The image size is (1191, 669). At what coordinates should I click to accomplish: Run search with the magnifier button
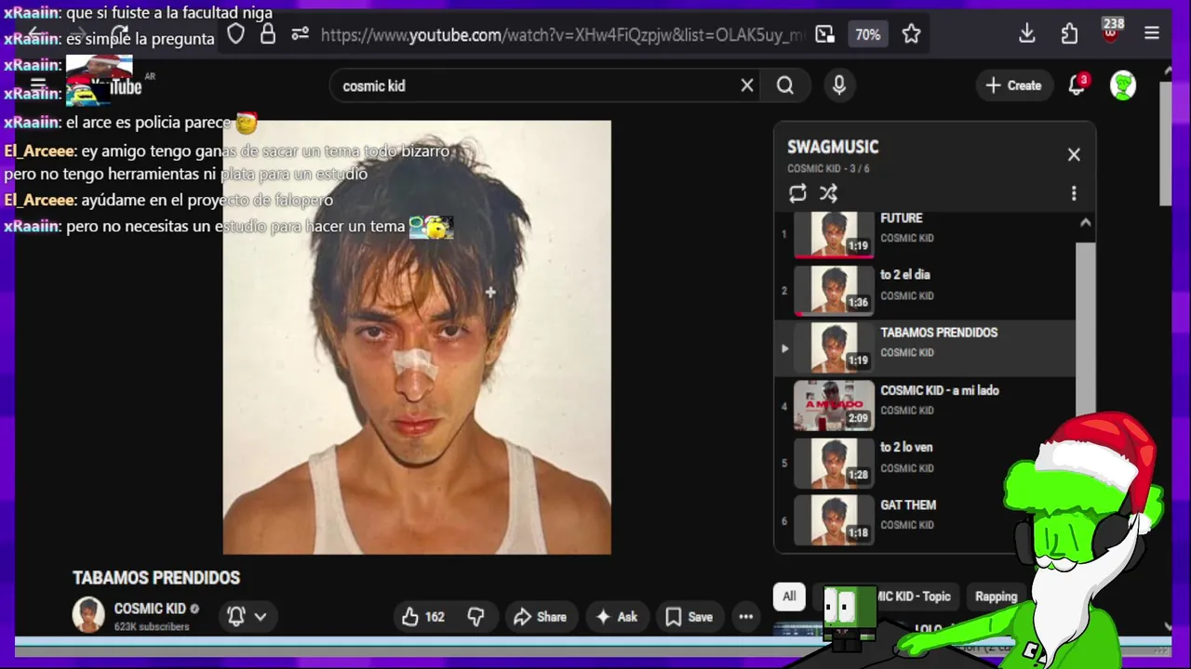pos(785,85)
